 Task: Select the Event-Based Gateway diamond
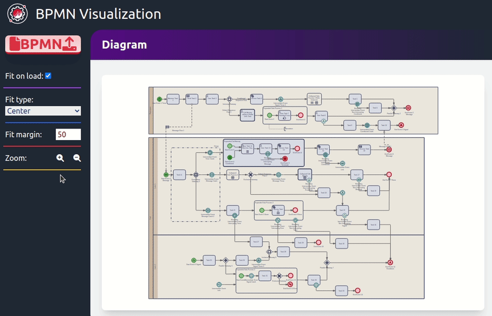pyautogui.click(x=196, y=175)
